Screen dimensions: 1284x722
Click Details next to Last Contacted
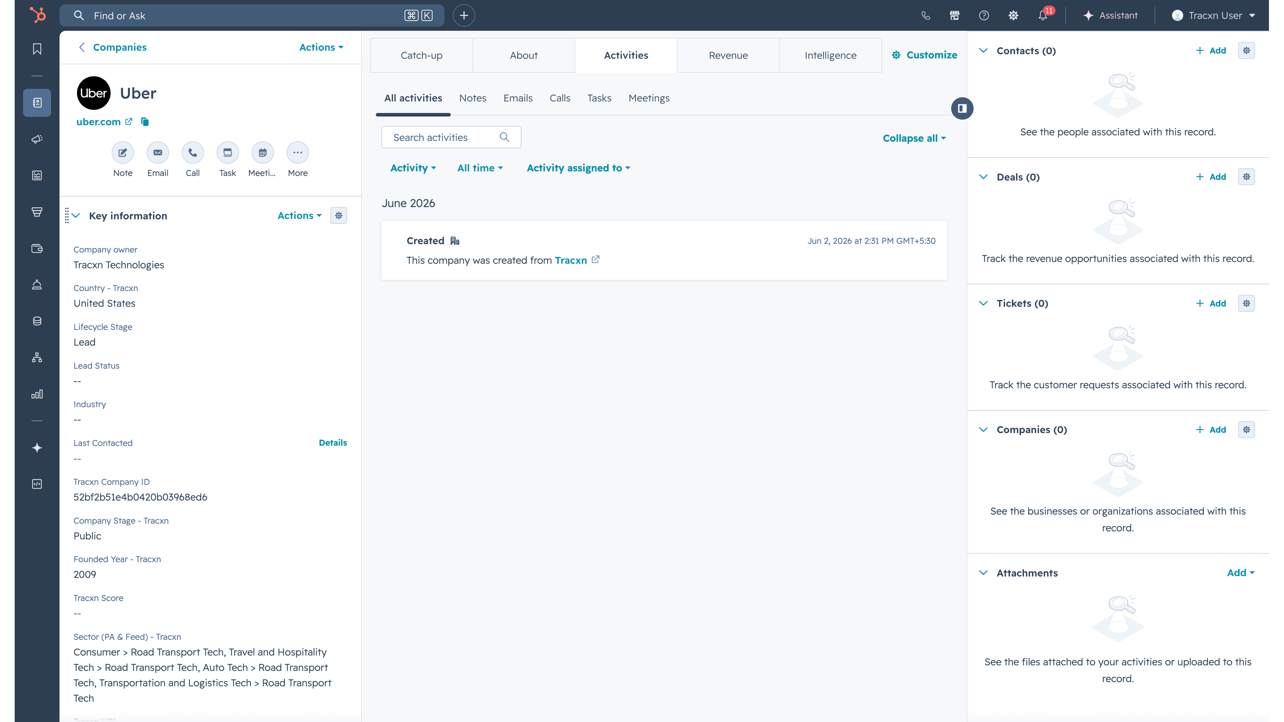[x=333, y=443]
